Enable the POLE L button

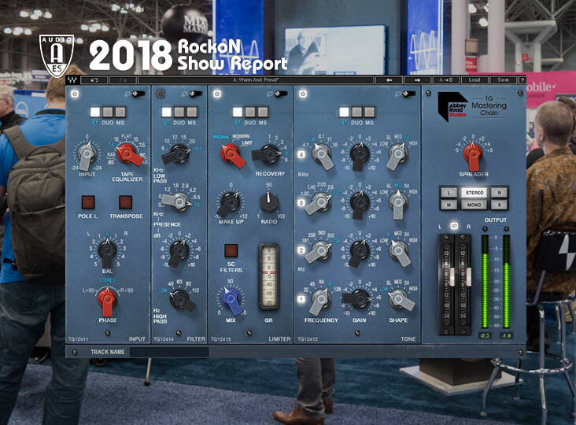pyautogui.click(x=88, y=201)
